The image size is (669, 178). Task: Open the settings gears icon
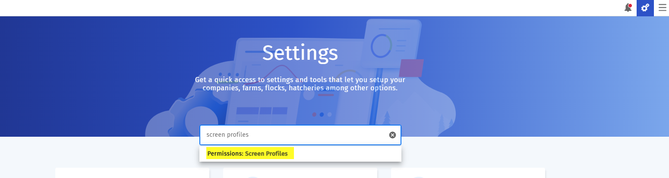click(645, 8)
